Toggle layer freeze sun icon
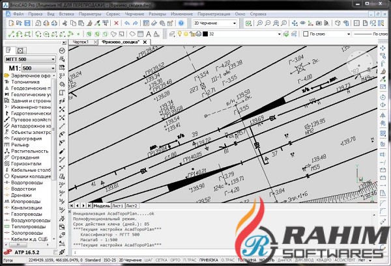 (186, 34)
